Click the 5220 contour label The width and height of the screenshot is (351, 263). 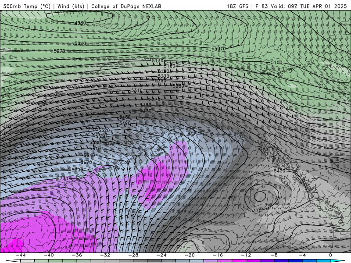[164, 76]
